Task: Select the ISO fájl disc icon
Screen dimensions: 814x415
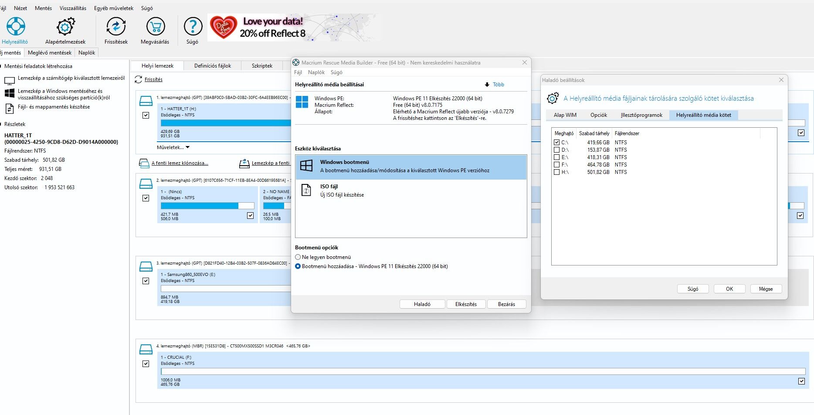Action: (306, 190)
